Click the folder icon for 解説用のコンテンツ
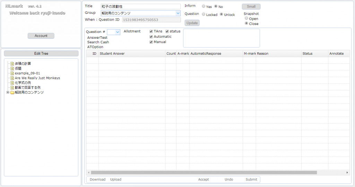This screenshot has height=187, width=355. 12,92
